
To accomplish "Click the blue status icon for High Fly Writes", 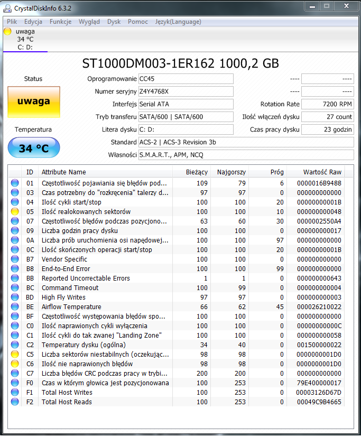I will pos(15,297).
